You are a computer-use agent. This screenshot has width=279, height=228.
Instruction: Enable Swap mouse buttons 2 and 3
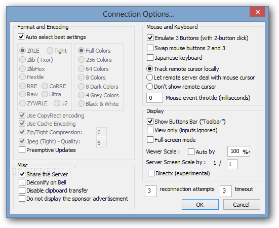pos(150,48)
